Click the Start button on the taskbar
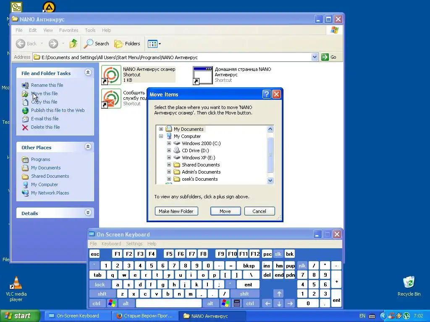This screenshot has width=430, height=322. [20, 316]
